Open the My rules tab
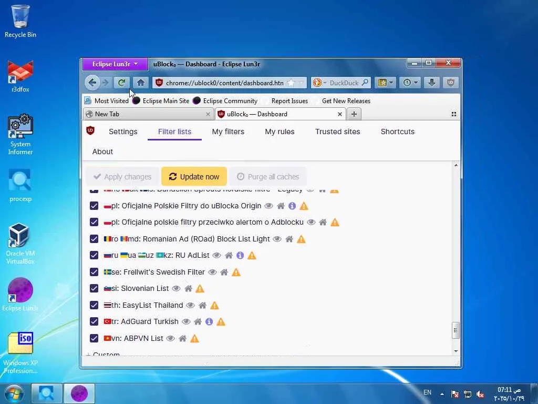Screen dimensions: 538x404 pos(280,132)
